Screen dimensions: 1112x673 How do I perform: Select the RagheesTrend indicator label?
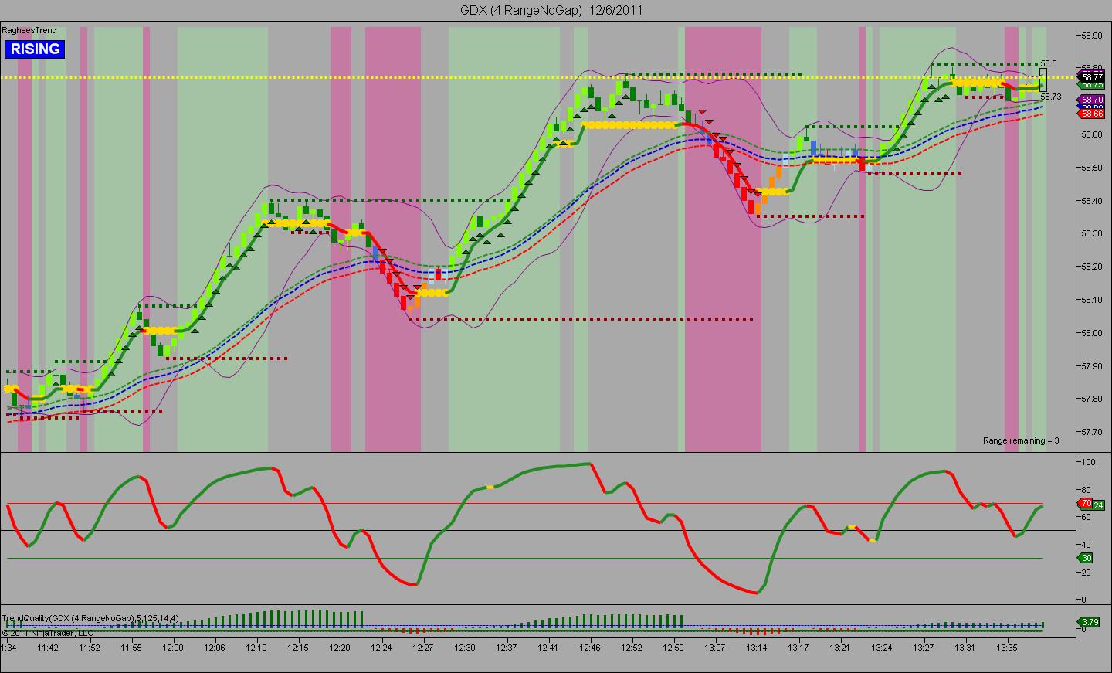[x=29, y=31]
